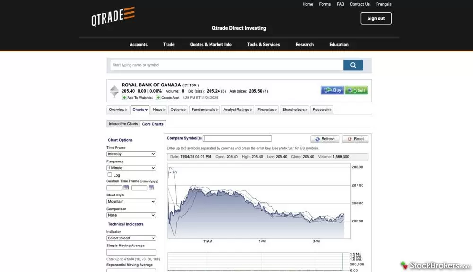Click the search magnifying glass icon
The width and height of the screenshot is (473, 272).
[x=353, y=65]
